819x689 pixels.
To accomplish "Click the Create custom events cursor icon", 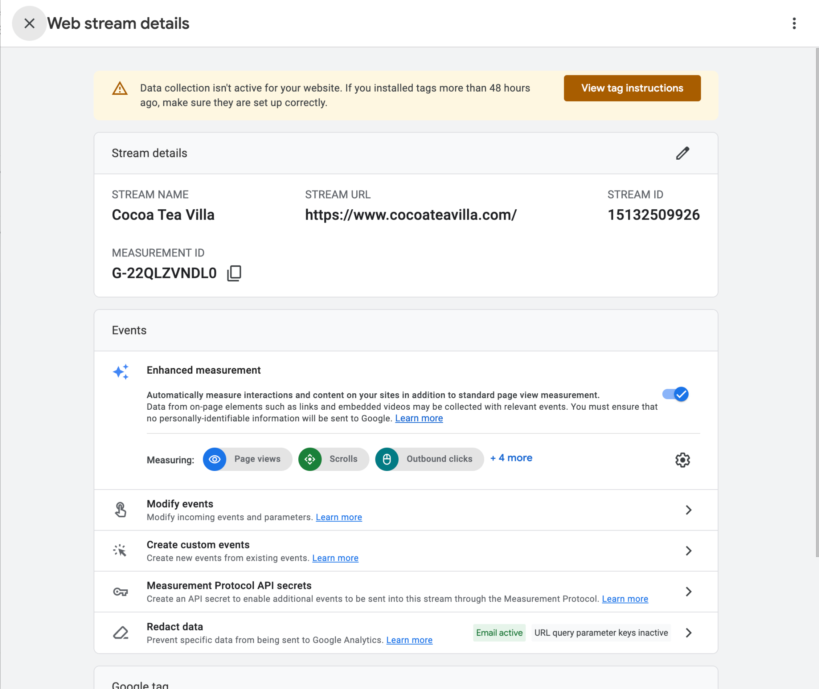I will click(120, 551).
